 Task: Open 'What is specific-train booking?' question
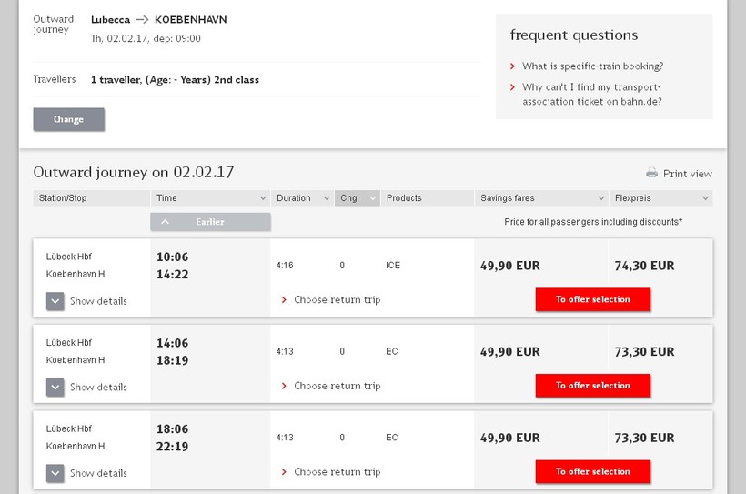(592, 66)
